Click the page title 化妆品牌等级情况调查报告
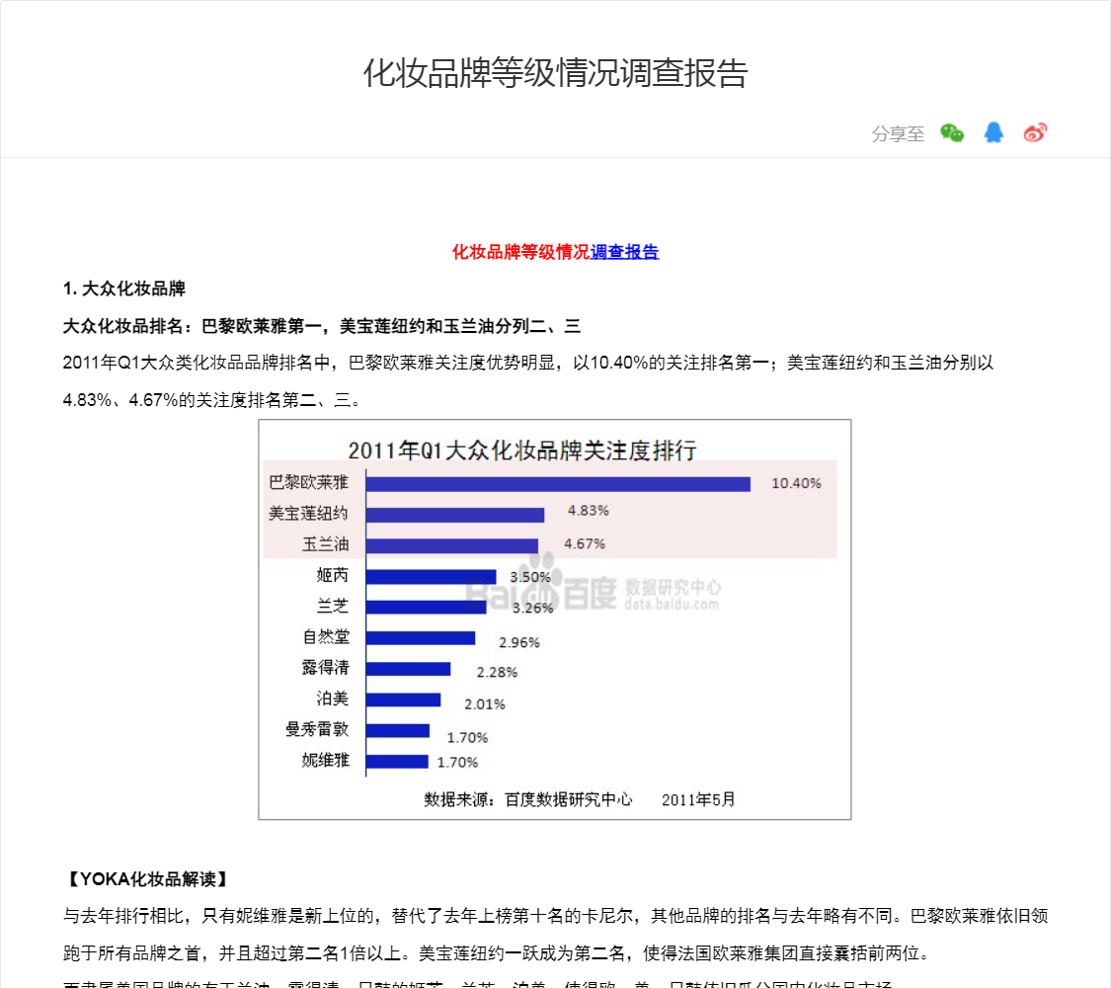This screenshot has height=988, width=1111. [555, 73]
